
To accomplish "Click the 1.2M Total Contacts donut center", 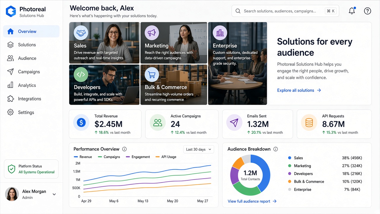I will [x=250, y=175].
